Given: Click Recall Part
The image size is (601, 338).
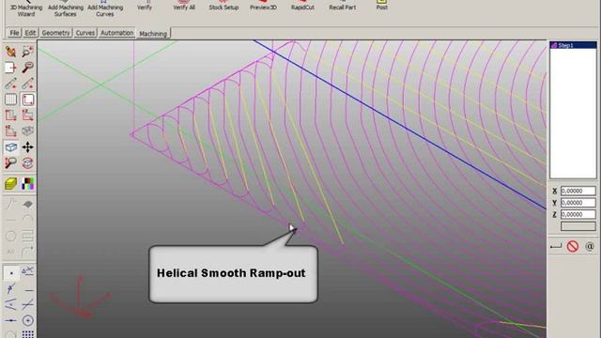Looking at the screenshot, I should [x=342, y=6].
